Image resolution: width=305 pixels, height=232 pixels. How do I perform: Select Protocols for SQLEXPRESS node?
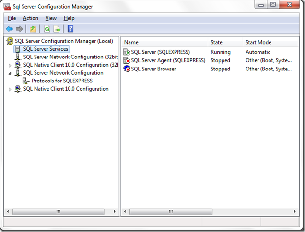pos(62,81)
